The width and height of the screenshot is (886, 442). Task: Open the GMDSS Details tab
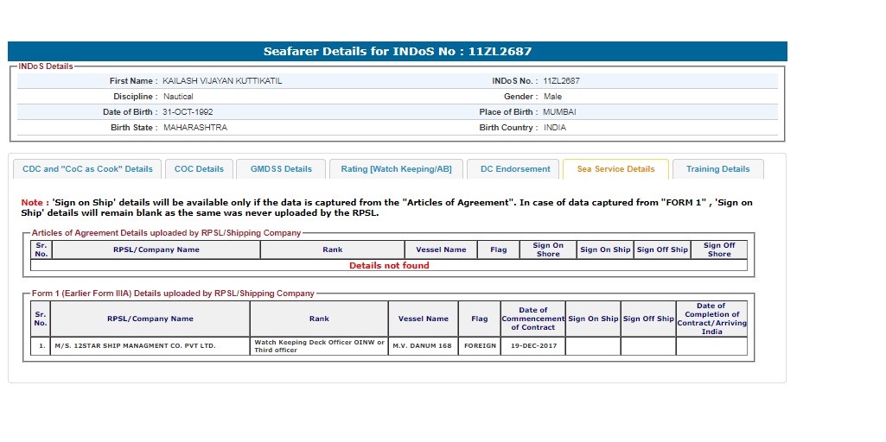tap(281, 169)
